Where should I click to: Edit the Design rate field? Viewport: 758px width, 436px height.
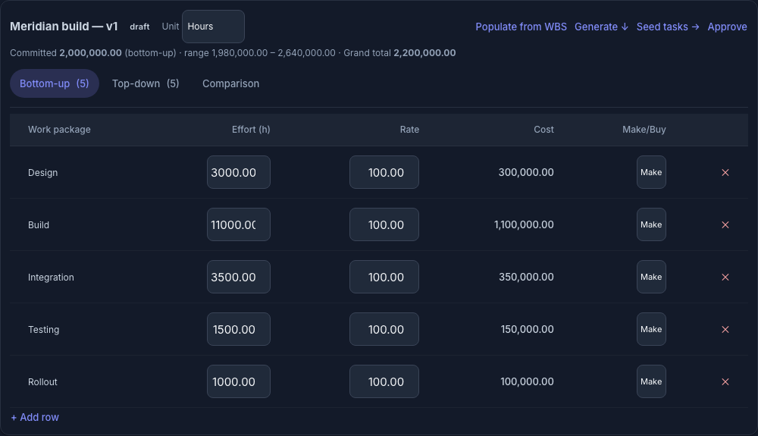[384, 172]
